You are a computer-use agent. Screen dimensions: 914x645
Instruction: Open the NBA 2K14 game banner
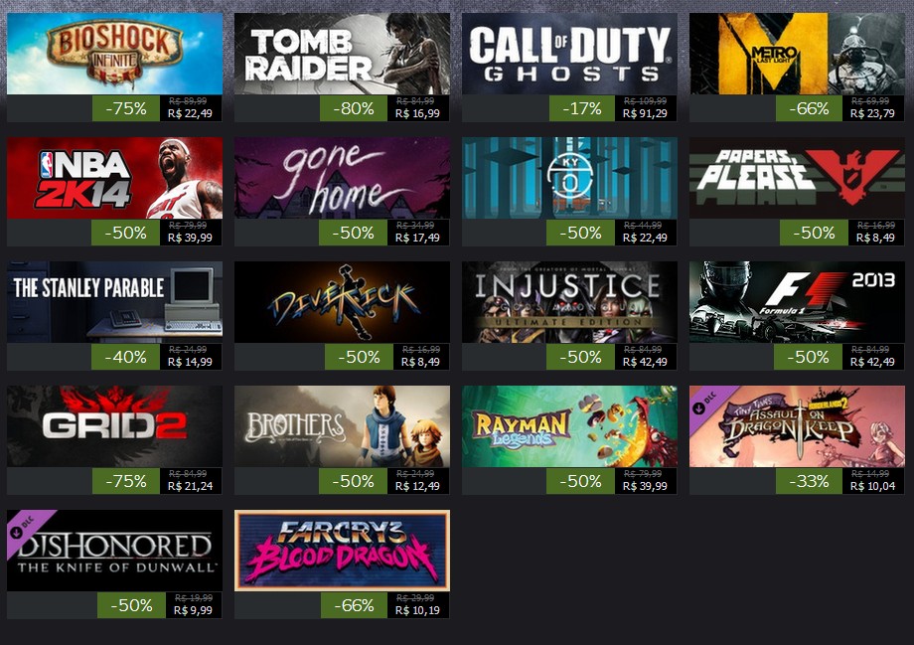[x=115, y=178]
